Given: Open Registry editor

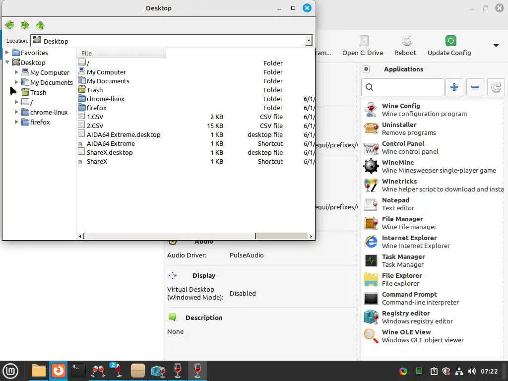Looking at the screenshot, I should click(x=433, y=317).
